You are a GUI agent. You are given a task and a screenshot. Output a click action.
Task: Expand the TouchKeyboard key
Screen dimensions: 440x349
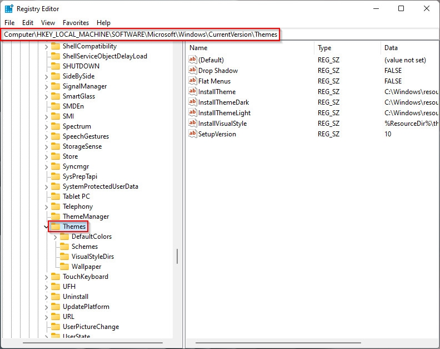(46, 277)
